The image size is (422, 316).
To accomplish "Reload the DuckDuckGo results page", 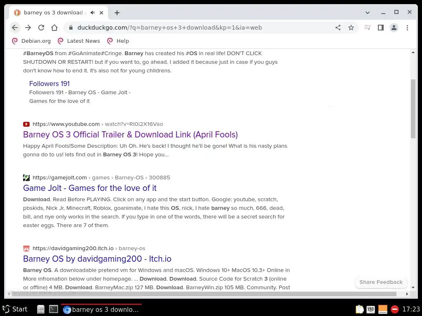I will click(41, 28).
